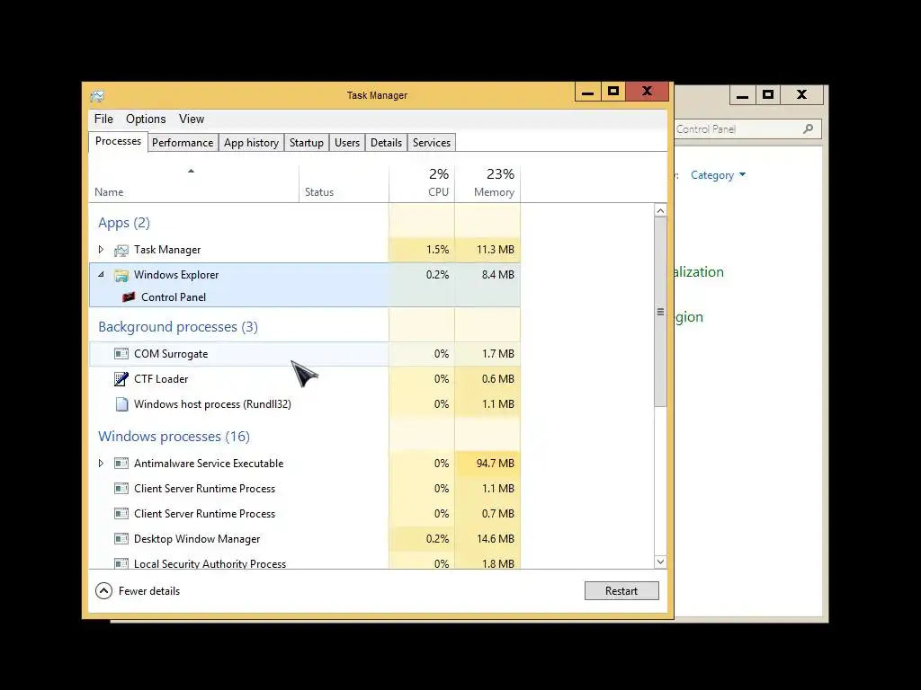This screenshot has width=921, height=690.
Task: Sort by the Memory column header
Action: 487,183
